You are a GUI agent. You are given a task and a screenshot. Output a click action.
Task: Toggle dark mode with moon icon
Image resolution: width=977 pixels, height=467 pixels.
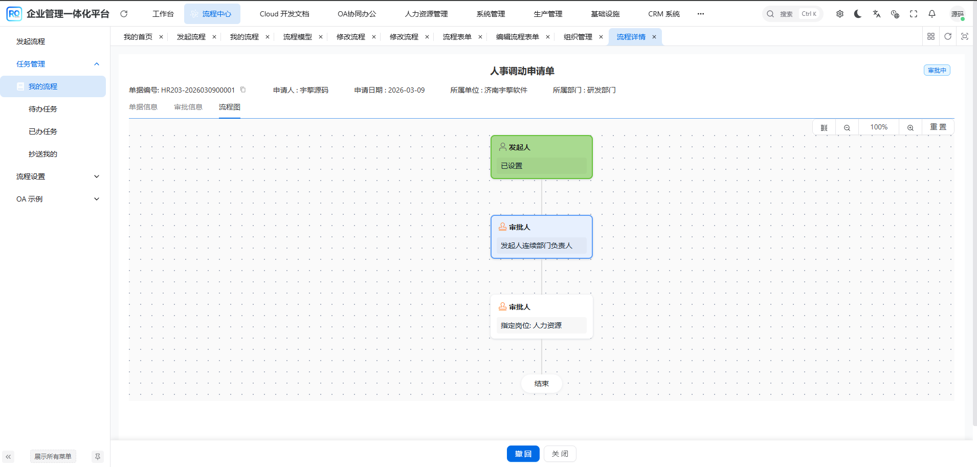point(858,14)
